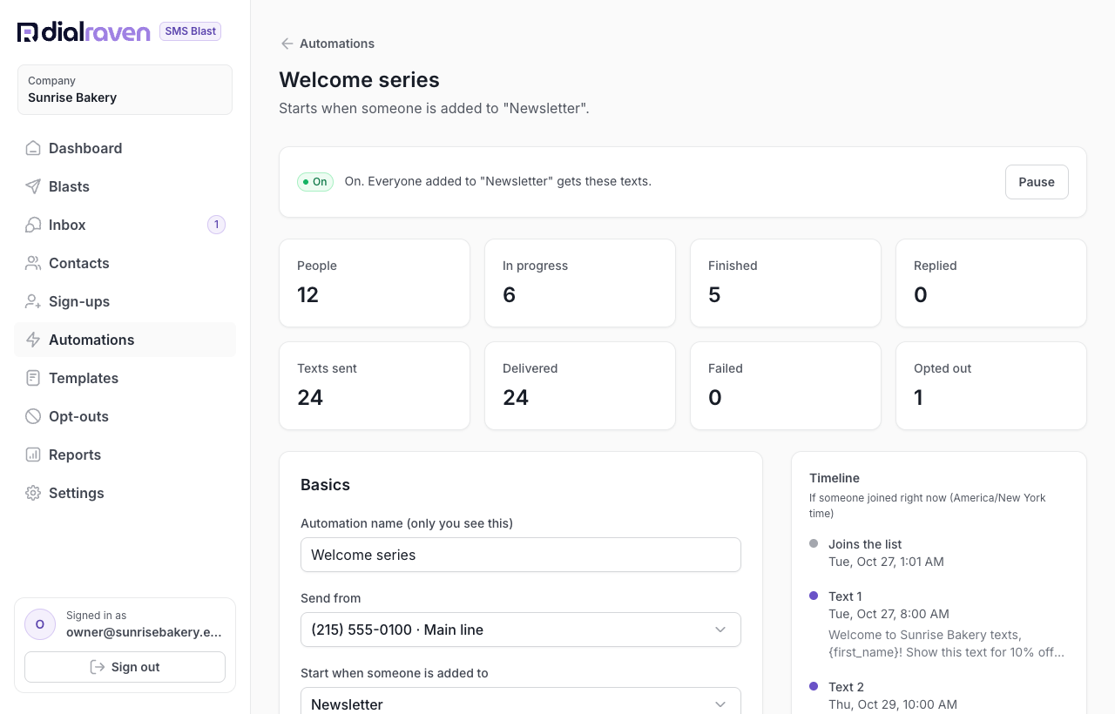This screenshot has height=714, width=1115.
Task: Open Dashboard via its home icon
Action: tap(33, 148)
